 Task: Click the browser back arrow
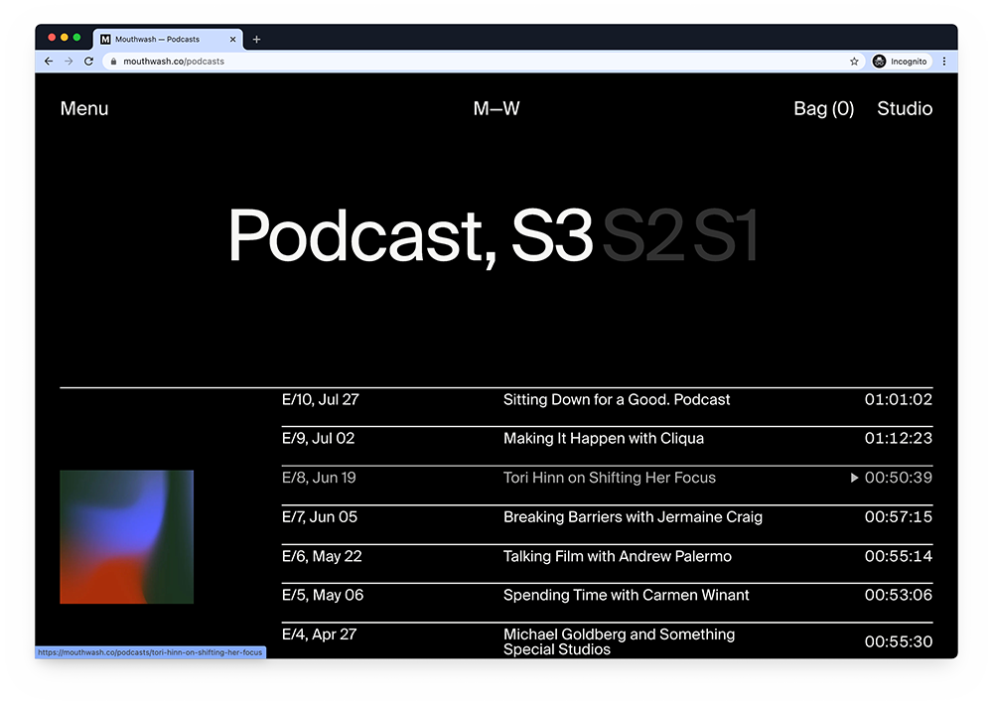49,62
